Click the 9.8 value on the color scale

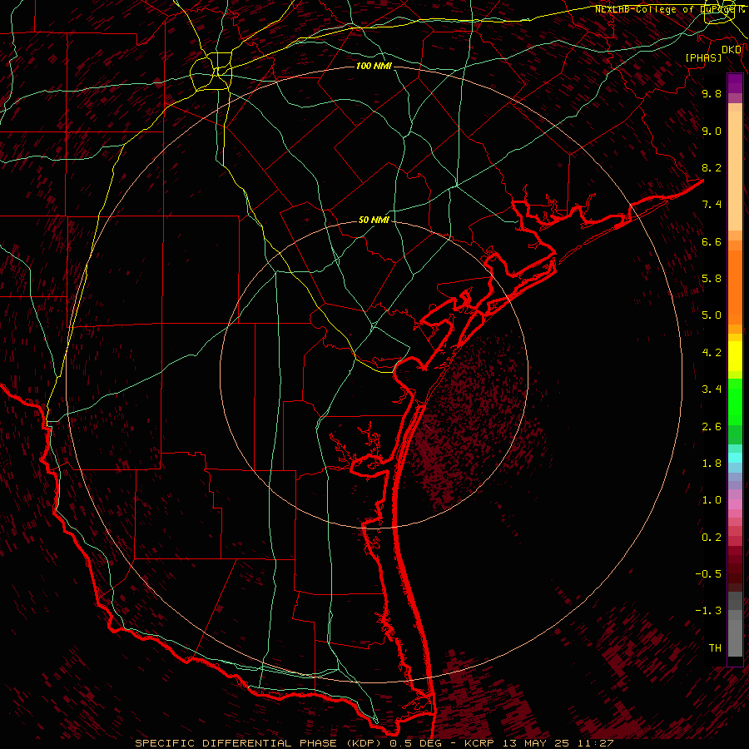pos(712,93)
